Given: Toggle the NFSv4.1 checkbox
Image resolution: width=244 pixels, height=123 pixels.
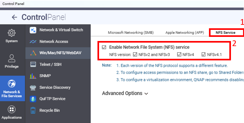Looking at the screenshot, I should [203, 55].
